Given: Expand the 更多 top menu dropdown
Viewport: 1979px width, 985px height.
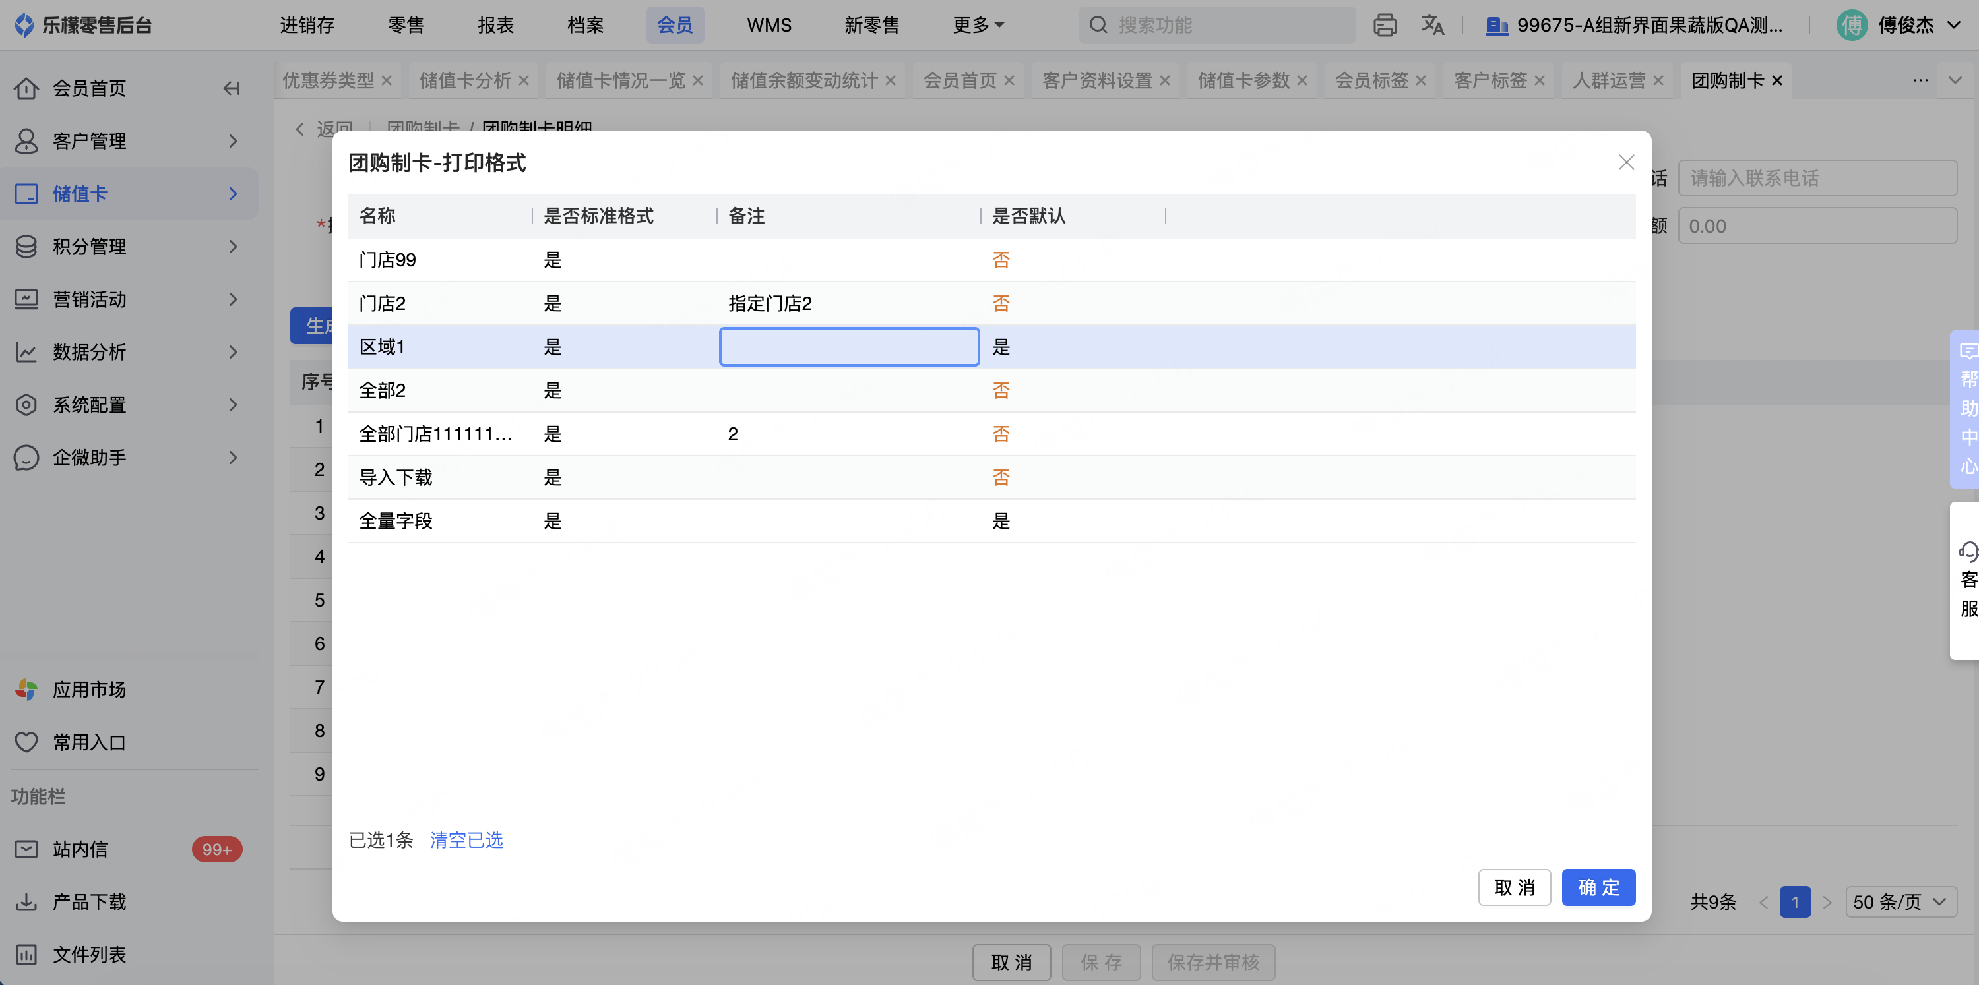Looking at the screenshot, I should (978, 25).
